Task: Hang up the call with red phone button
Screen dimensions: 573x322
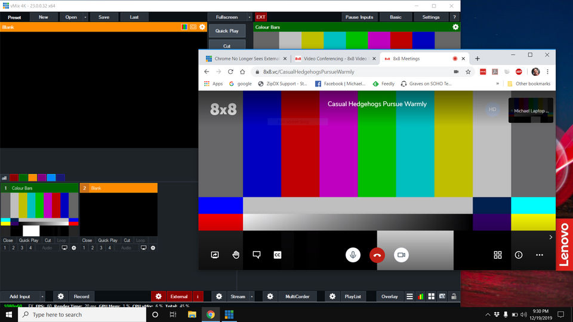Action: coord(377,255)
